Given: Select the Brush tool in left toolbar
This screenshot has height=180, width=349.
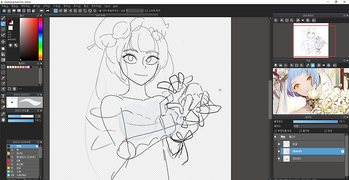Looking at the screenshot, I should click(3, 18).
